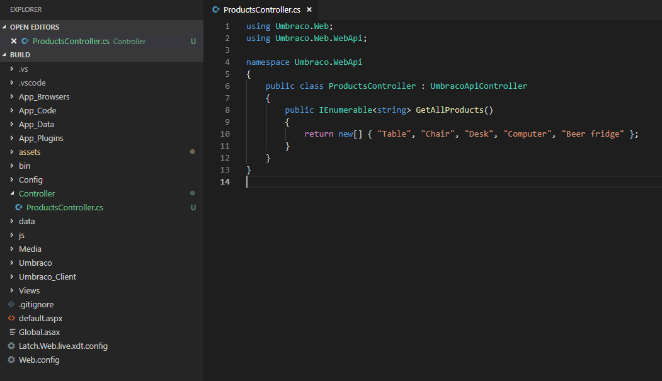Expand the js folder arrow
Screen dimensions: 662x381
click(x=12, y=235)
